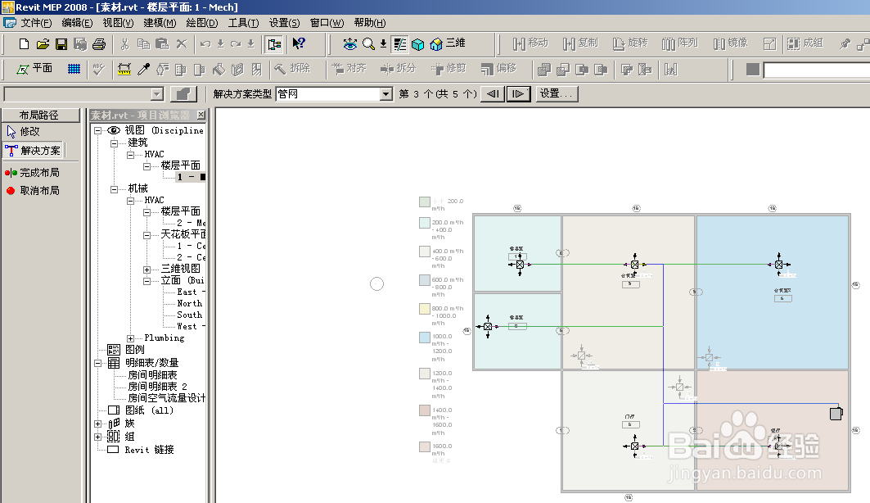The height and width of the screenshot is (503, 870).
Task: Click the 移动 move tool
Action: pos(530,43)
